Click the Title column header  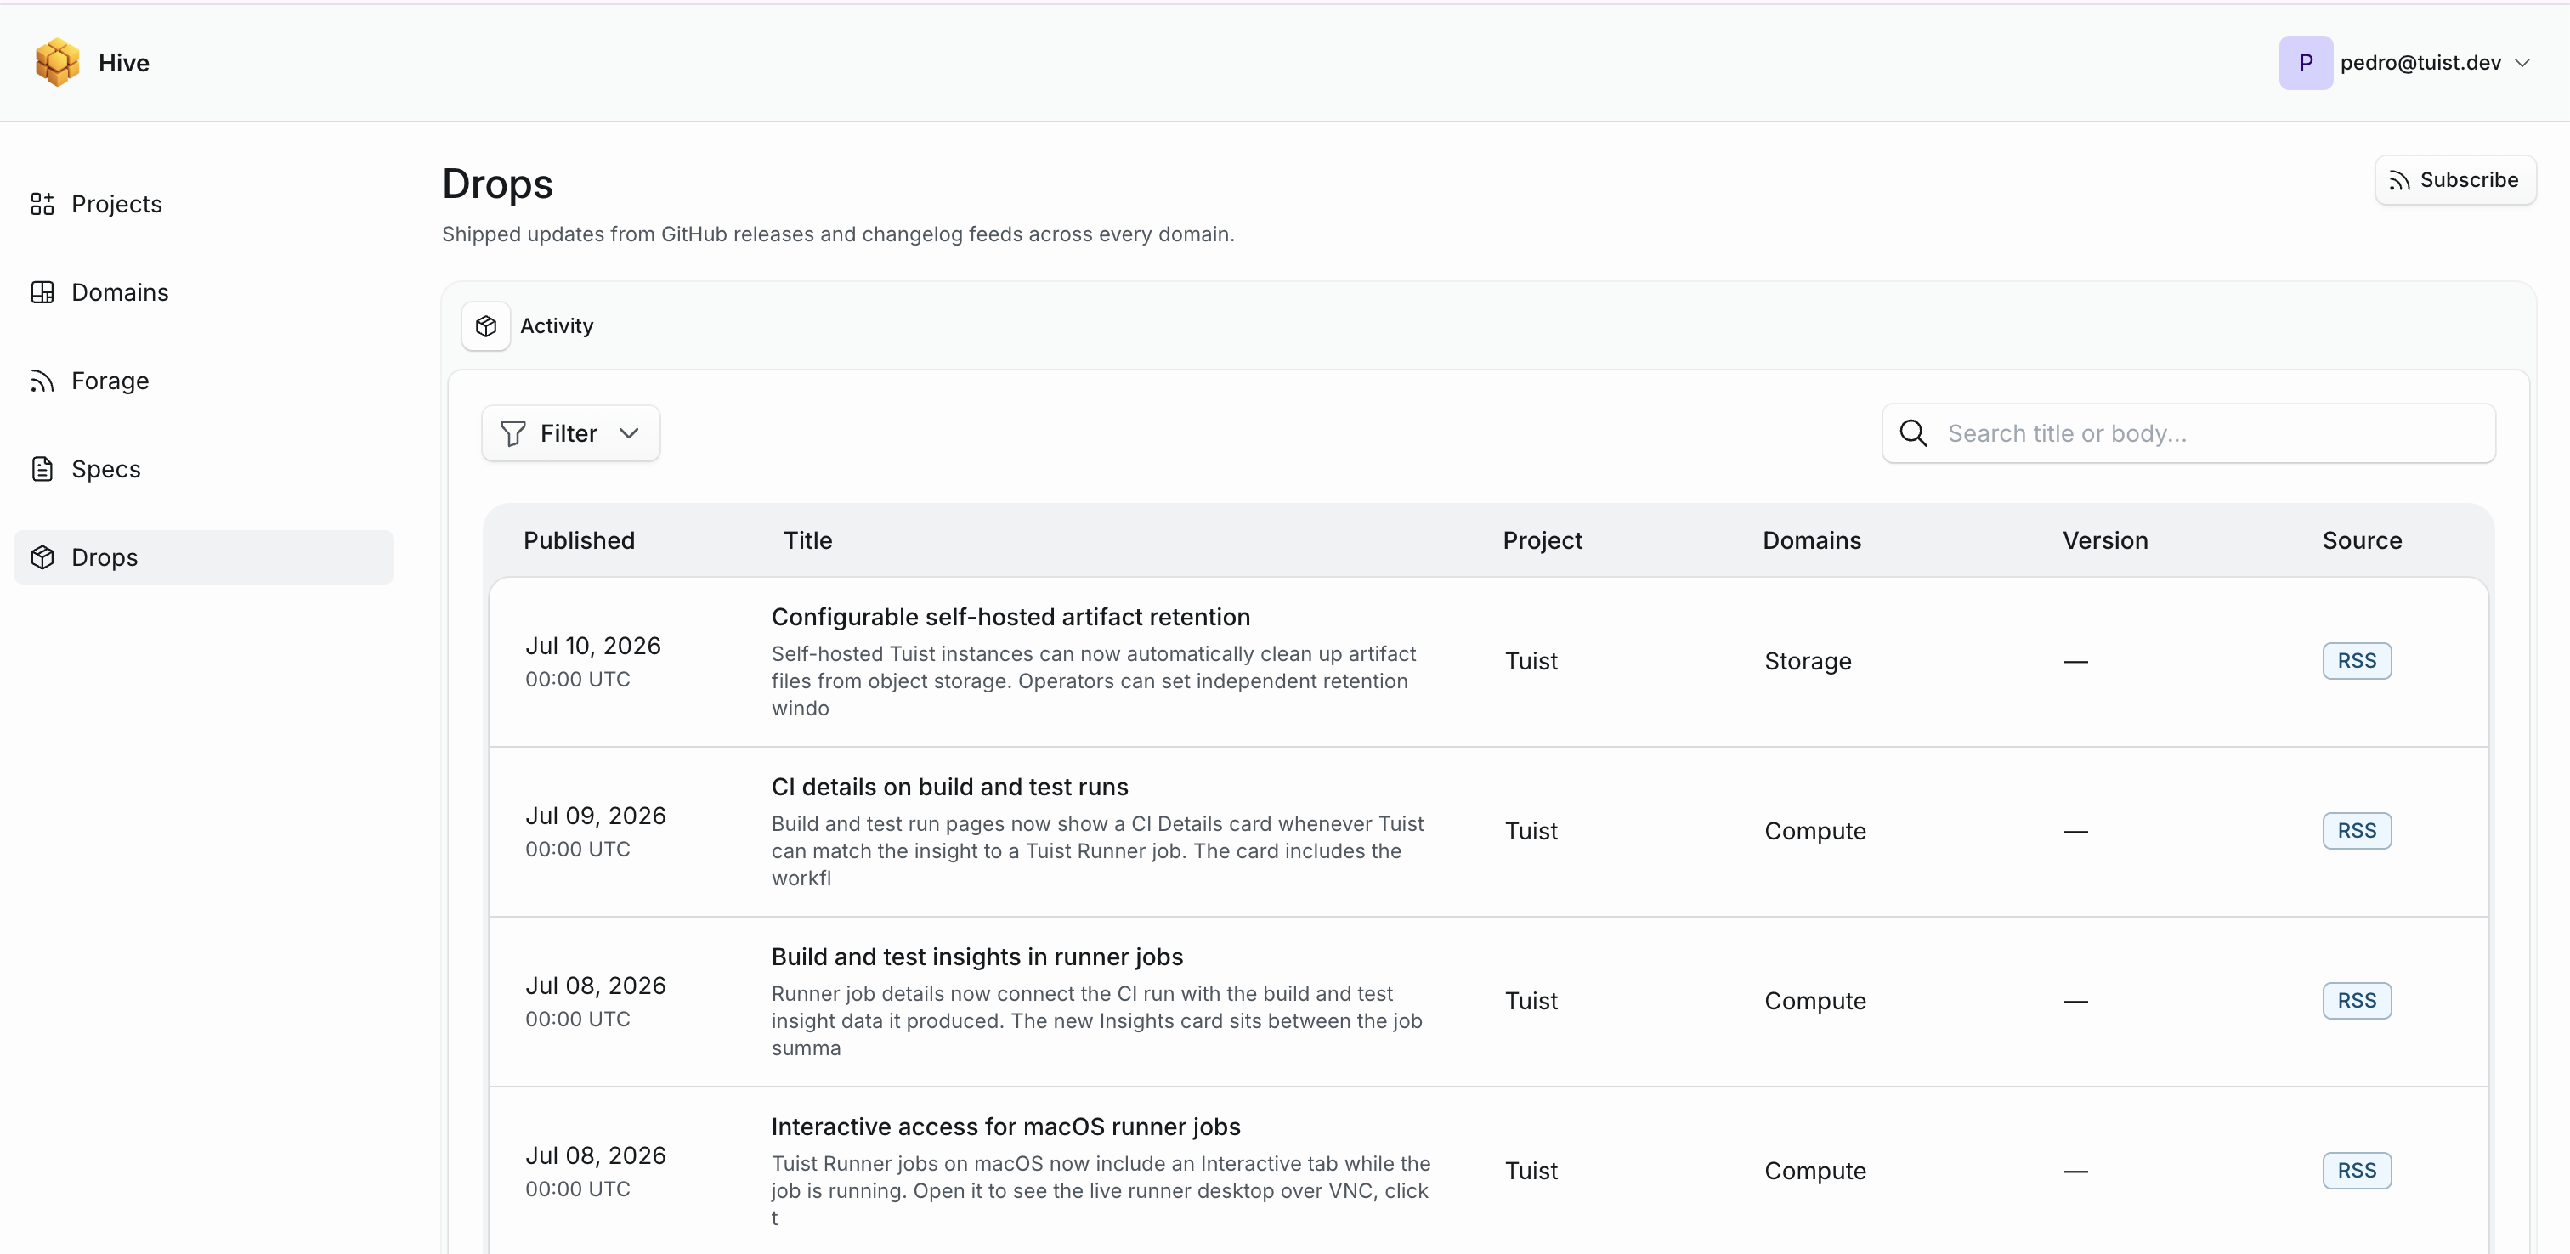807,540
